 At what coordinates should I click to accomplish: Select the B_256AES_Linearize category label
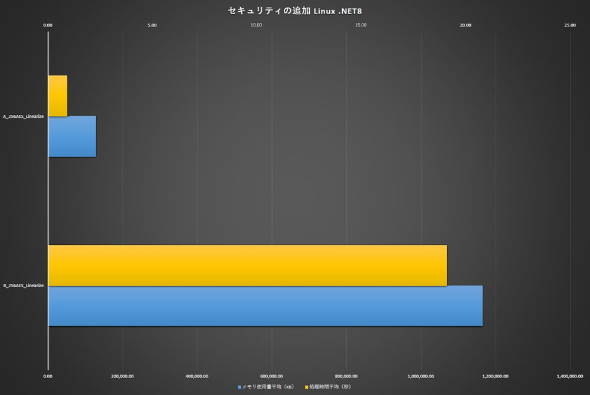[24, 286]
